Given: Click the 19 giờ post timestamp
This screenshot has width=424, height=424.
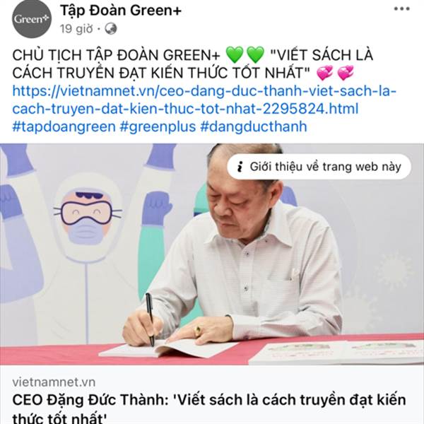Looking at the screenshot, I should (x=76, y=29).
